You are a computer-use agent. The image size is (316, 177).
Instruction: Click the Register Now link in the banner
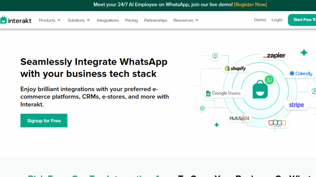coord(250,4)
